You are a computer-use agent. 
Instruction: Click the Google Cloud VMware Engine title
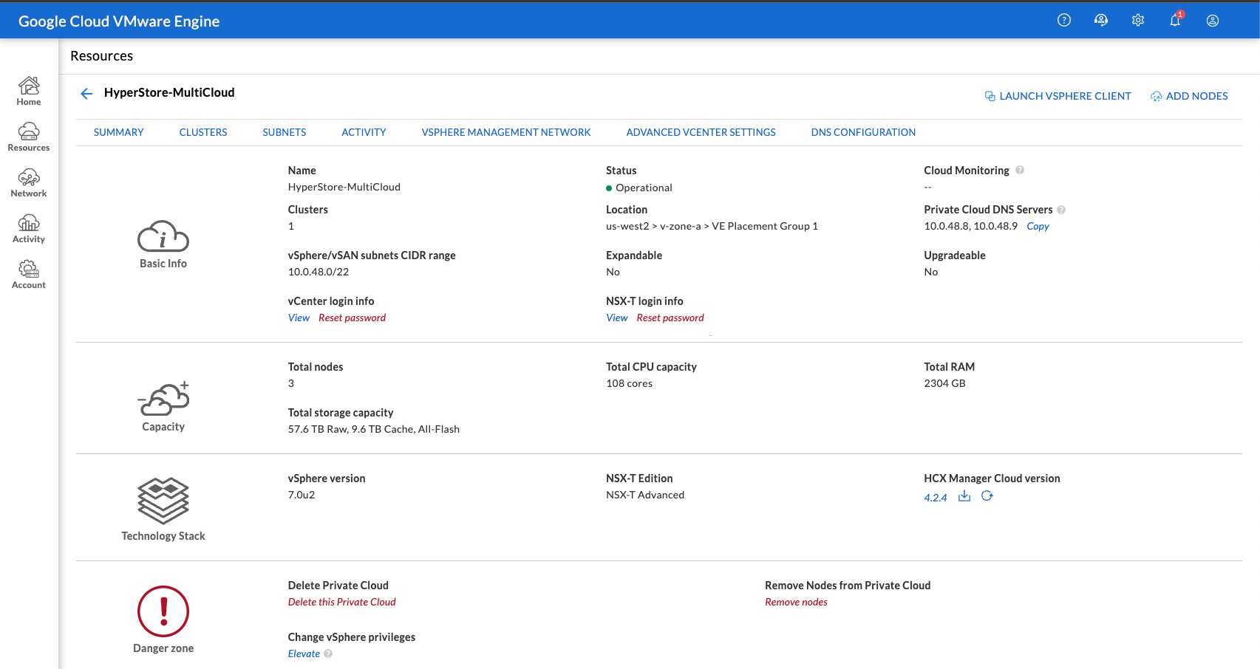pyautogui.click(x=119, y=21)
